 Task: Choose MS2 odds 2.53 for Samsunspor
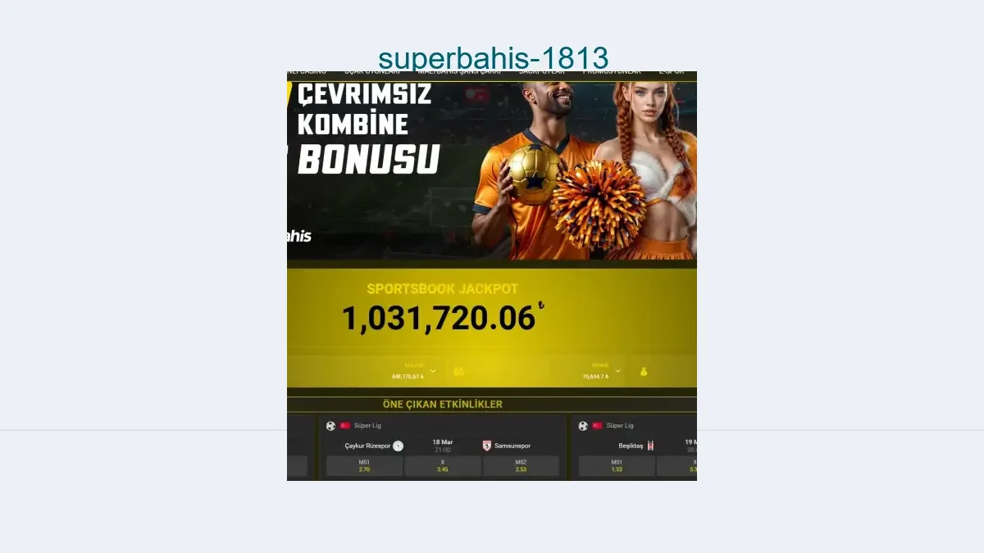click(x=521, y=466)
